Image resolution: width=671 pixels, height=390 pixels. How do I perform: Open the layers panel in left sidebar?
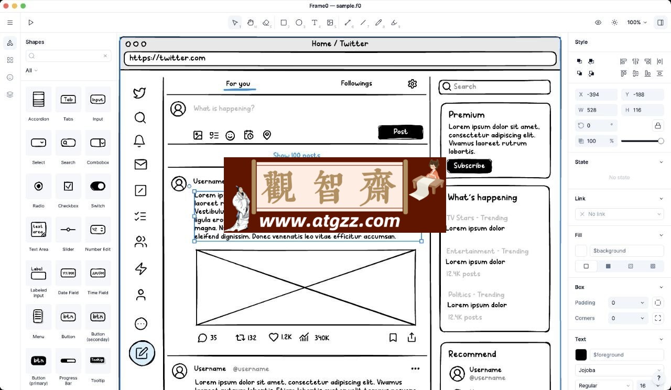pos(10,94)
